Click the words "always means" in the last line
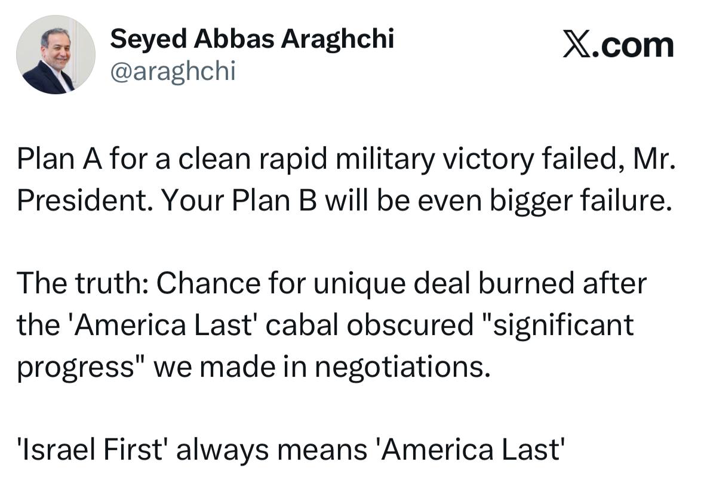 click(x=268, y=448)
